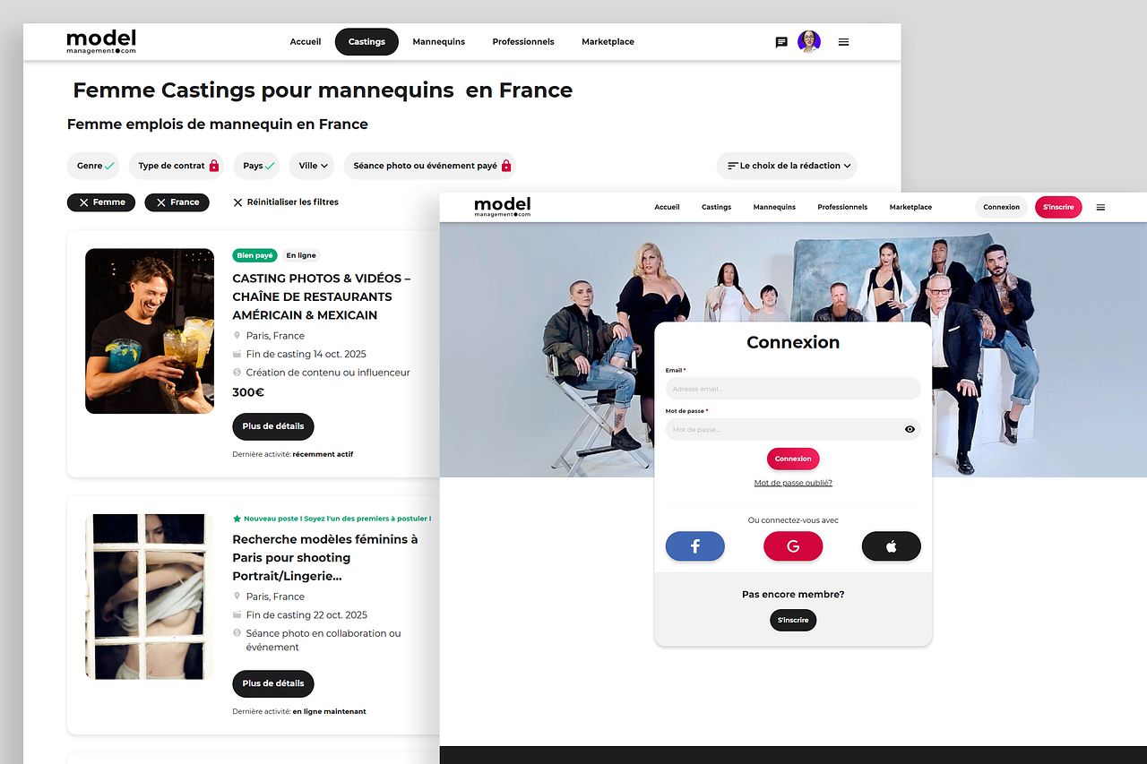Viewport: 1147px width, 764px height.
Task: Sign in with Google
Action: (x=792, y=546)
